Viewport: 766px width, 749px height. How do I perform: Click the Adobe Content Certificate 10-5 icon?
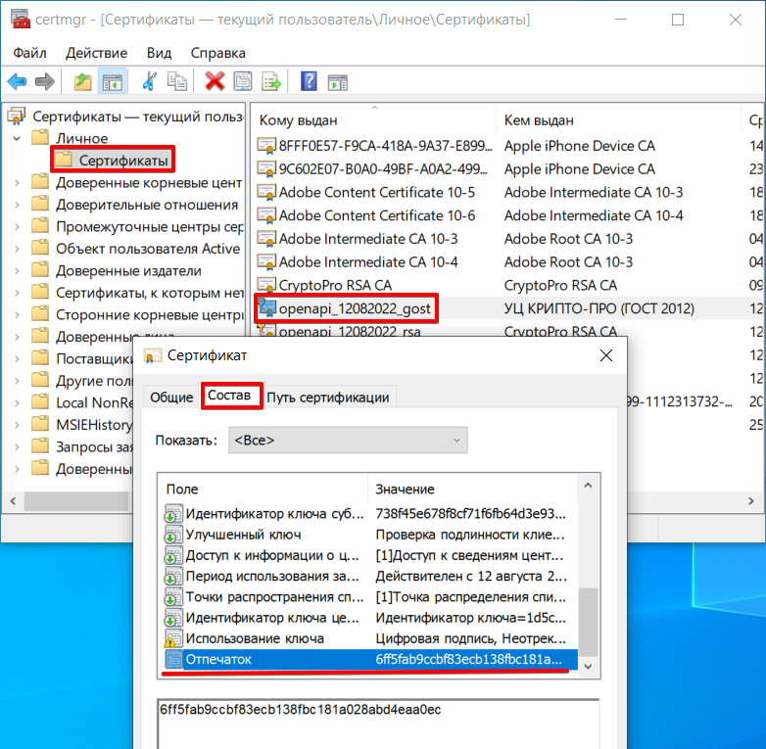[x=266, y=192]
